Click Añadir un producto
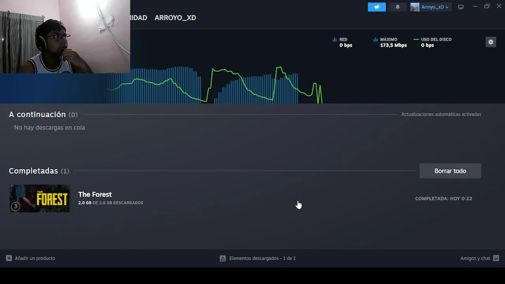The image size is (505, 284). [x=30, y=258]
